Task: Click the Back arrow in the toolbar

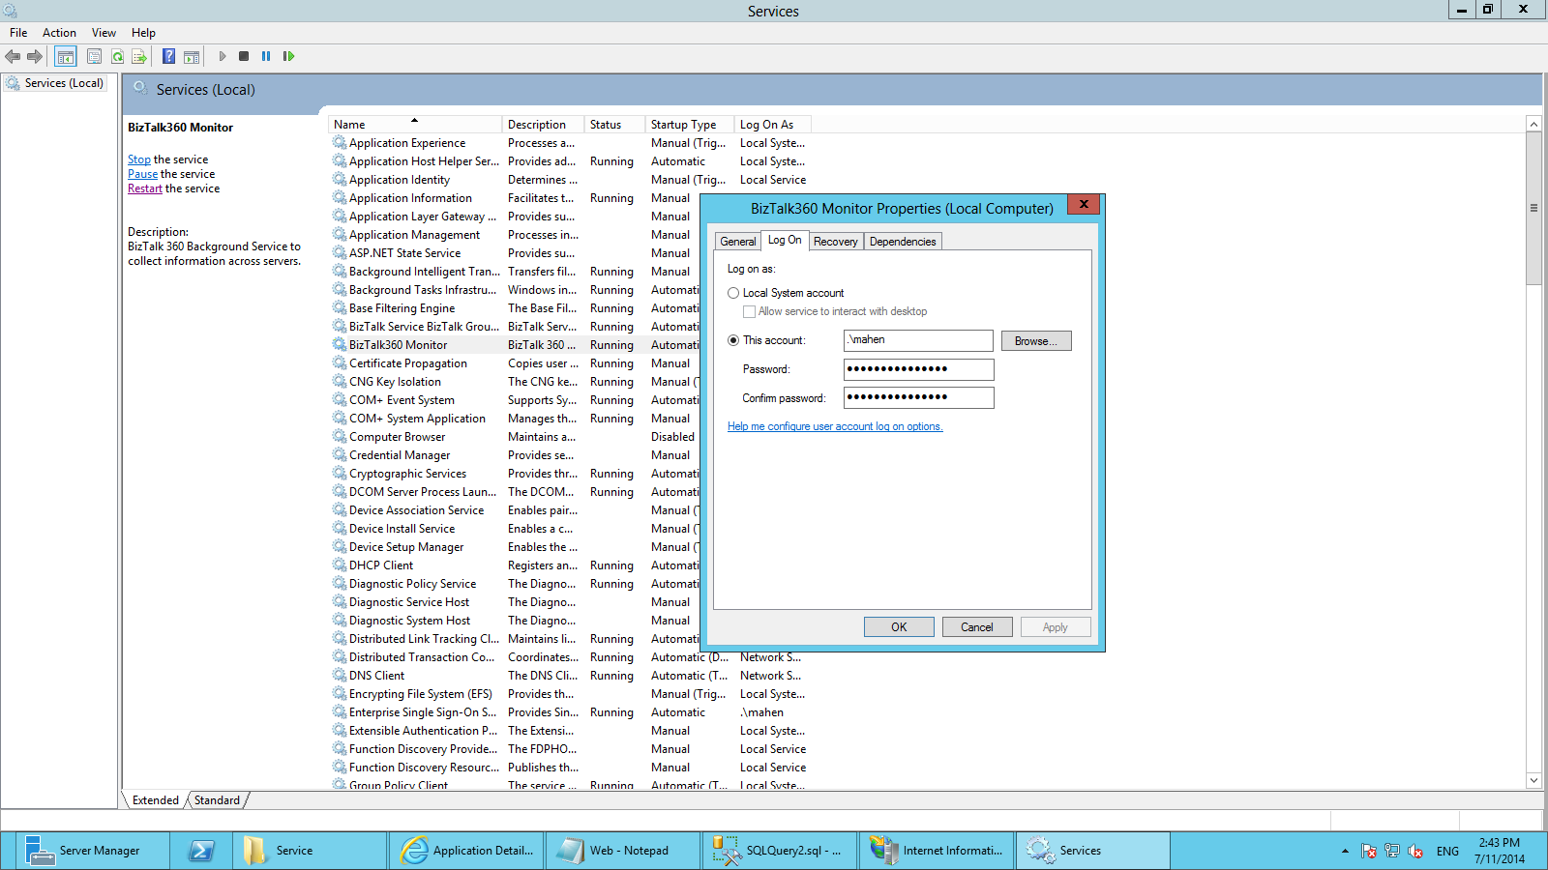Action: coord(13,56)
